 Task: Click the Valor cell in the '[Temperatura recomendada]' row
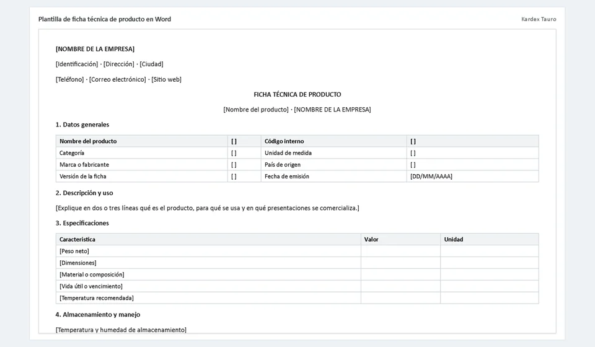[x=401, y=298]
